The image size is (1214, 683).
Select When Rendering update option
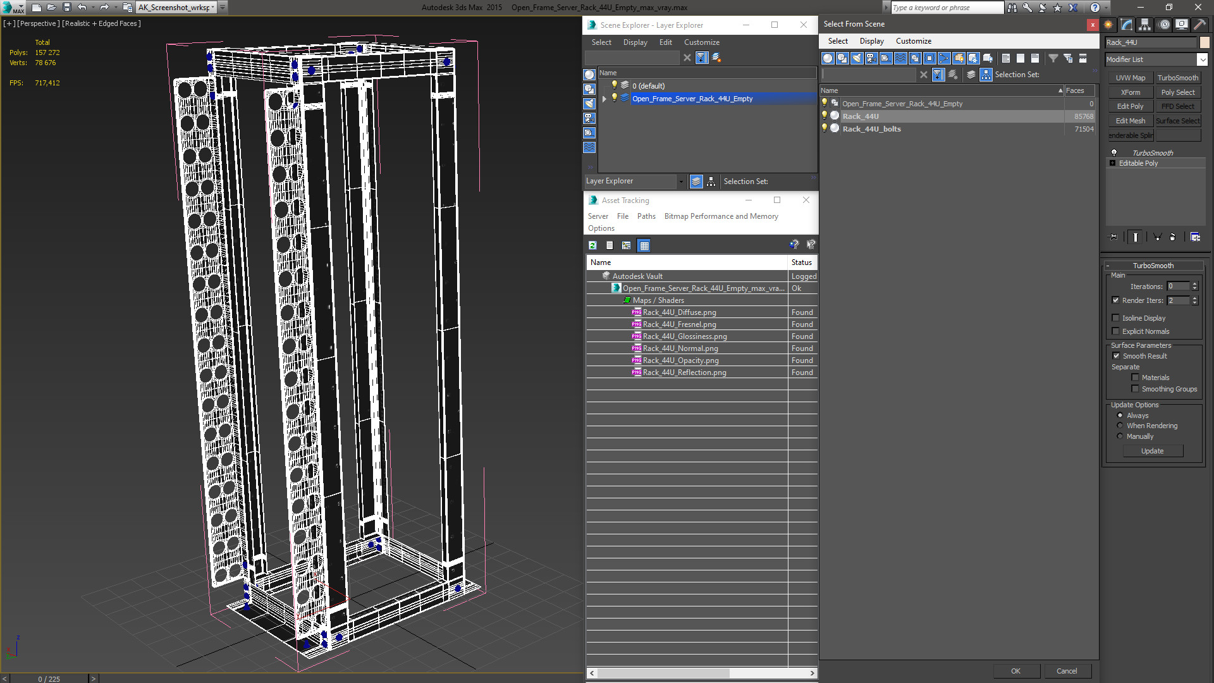pos(1120,426)
